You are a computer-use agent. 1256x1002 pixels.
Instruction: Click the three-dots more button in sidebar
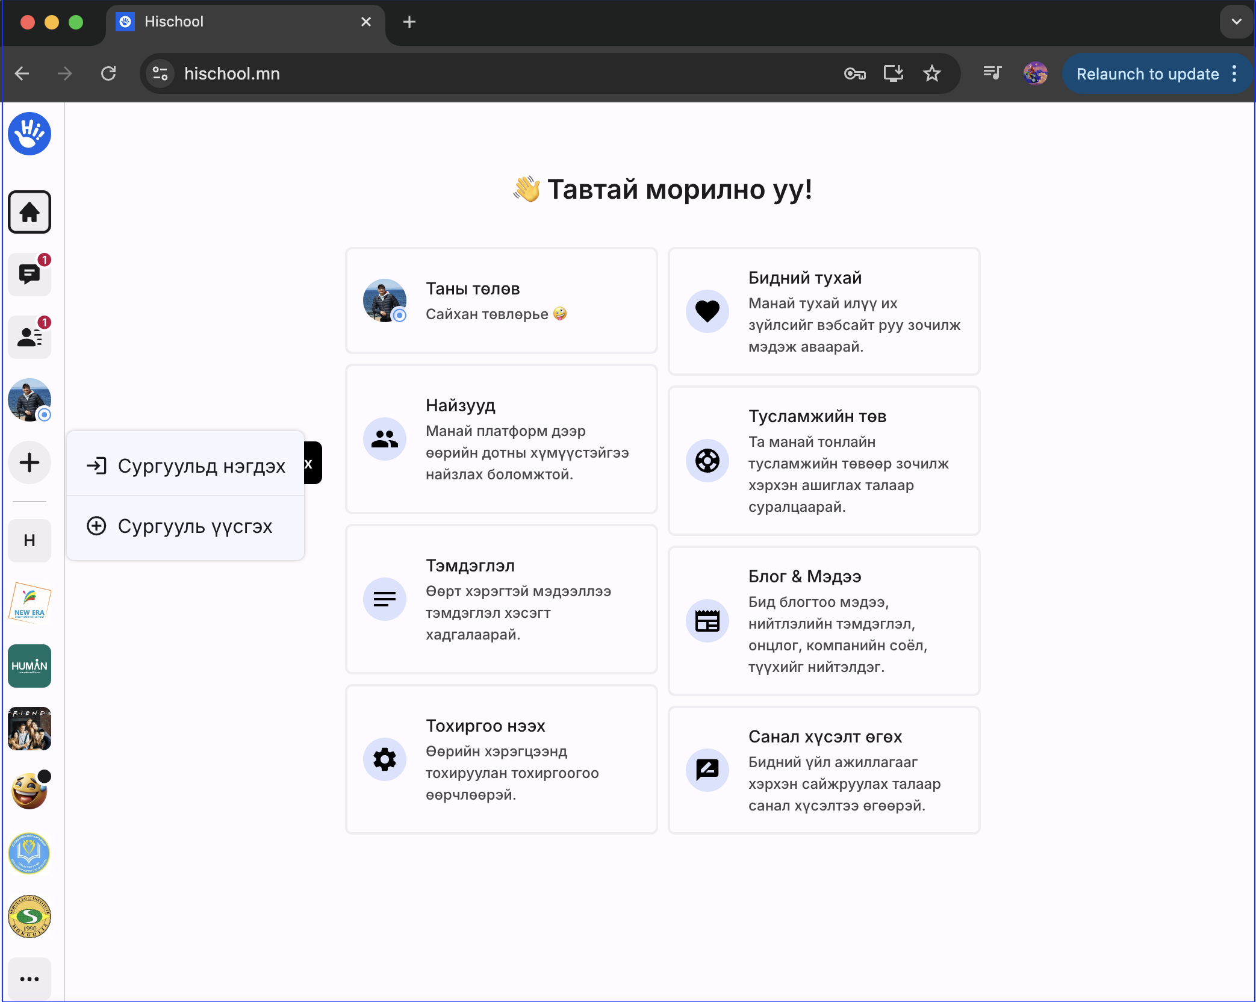pyautogui.click(x=30, y=979)
